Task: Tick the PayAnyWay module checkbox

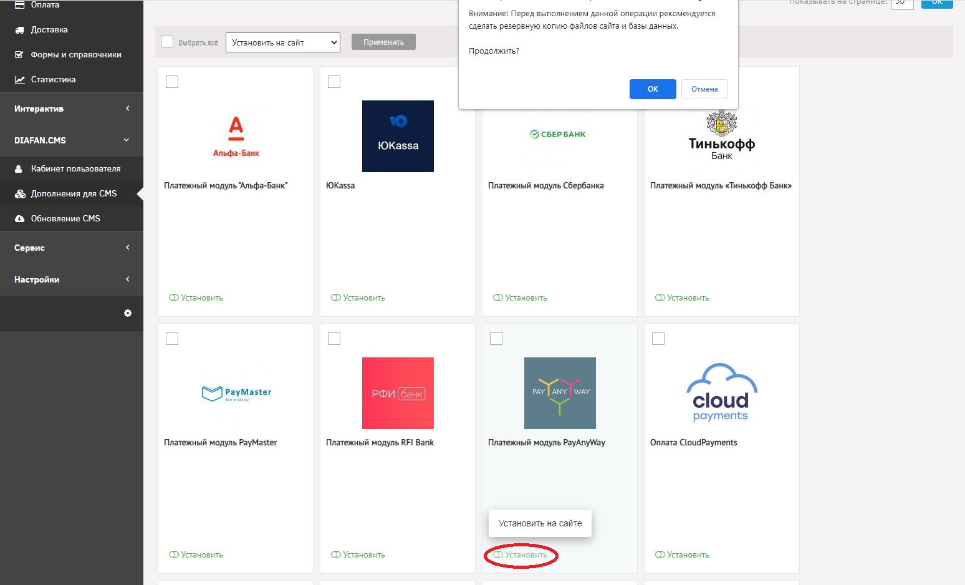Action: pyautogui.click(x=496, y=339)
